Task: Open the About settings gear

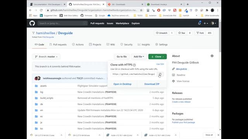Action: coord(212,56)
